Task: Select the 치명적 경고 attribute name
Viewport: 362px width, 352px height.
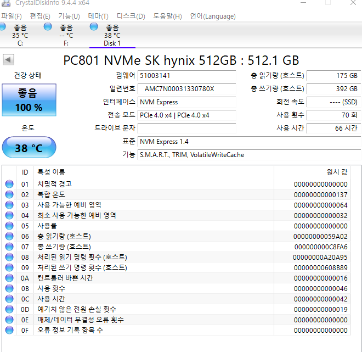Action: 54,184
